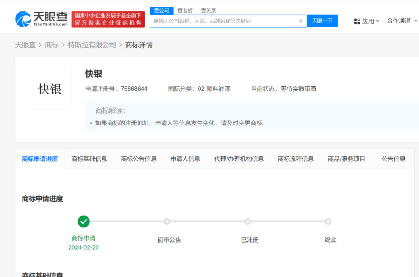
Task: Click the green checkmark for 商标申请 step
Action: coord(83,221)
